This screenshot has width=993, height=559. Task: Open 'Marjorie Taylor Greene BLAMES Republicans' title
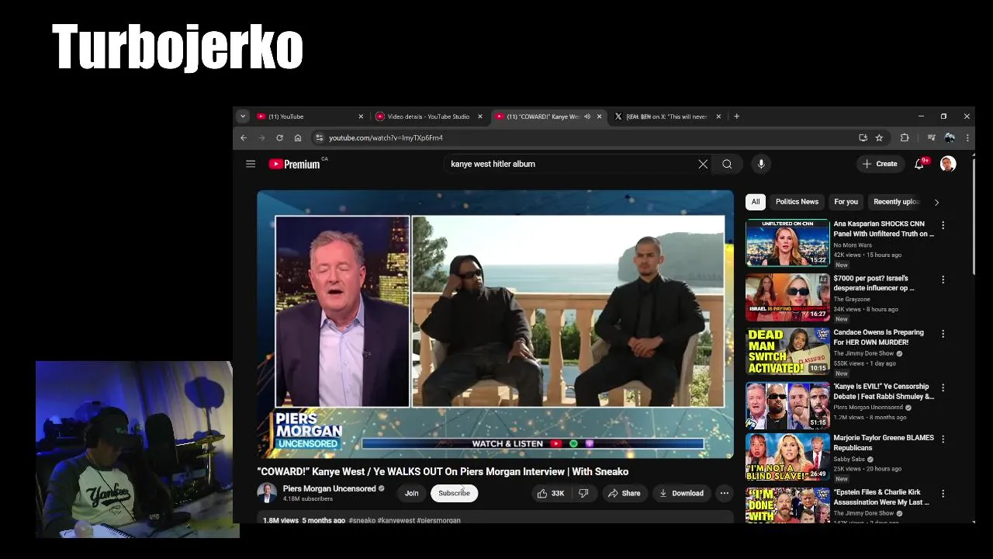tap(884, 443)
